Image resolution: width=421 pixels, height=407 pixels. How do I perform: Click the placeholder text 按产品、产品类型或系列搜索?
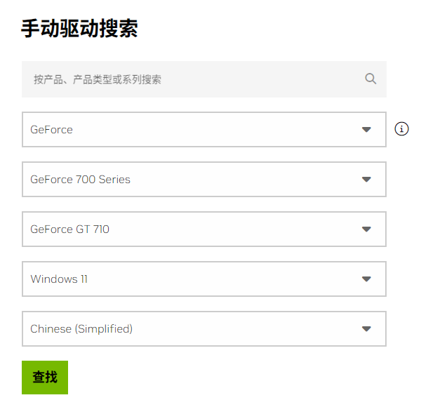pos(98,79)
